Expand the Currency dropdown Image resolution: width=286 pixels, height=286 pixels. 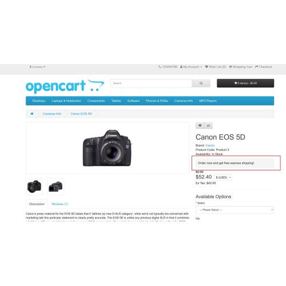tap(37, 67)
